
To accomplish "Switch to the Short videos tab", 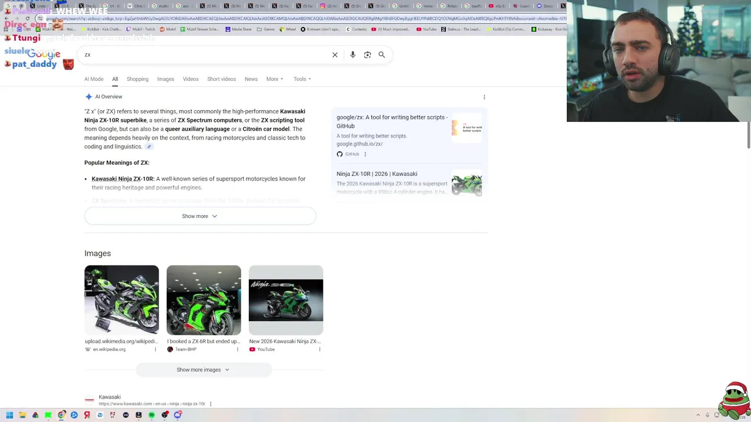I will coord(221,79).
